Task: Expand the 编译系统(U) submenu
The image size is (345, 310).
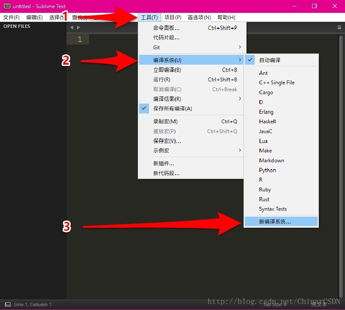Action: click(x=191, y=60)
